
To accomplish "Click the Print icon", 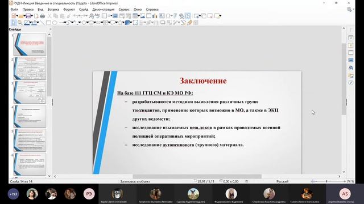I will [43, 16].
